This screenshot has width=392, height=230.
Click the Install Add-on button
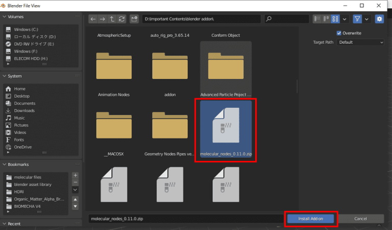tap(310, 219)
